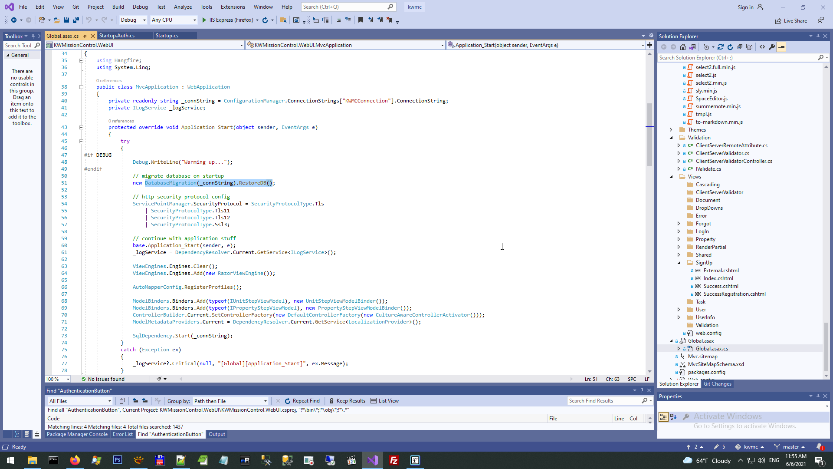Screen dimensions: 833x469
Task: Click the Properties wrench icon
Action: [x=772, y=47]
